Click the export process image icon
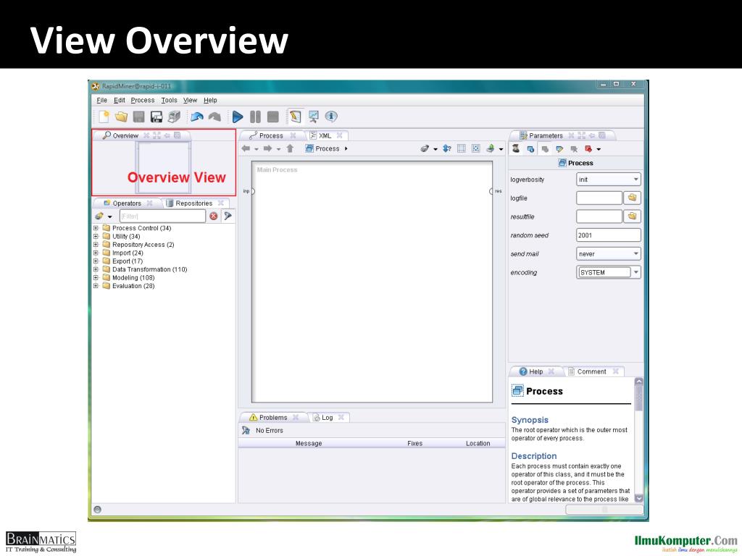The height and width of the screenshot is (556, 742). pyautogui.click(x=491, y=148)
